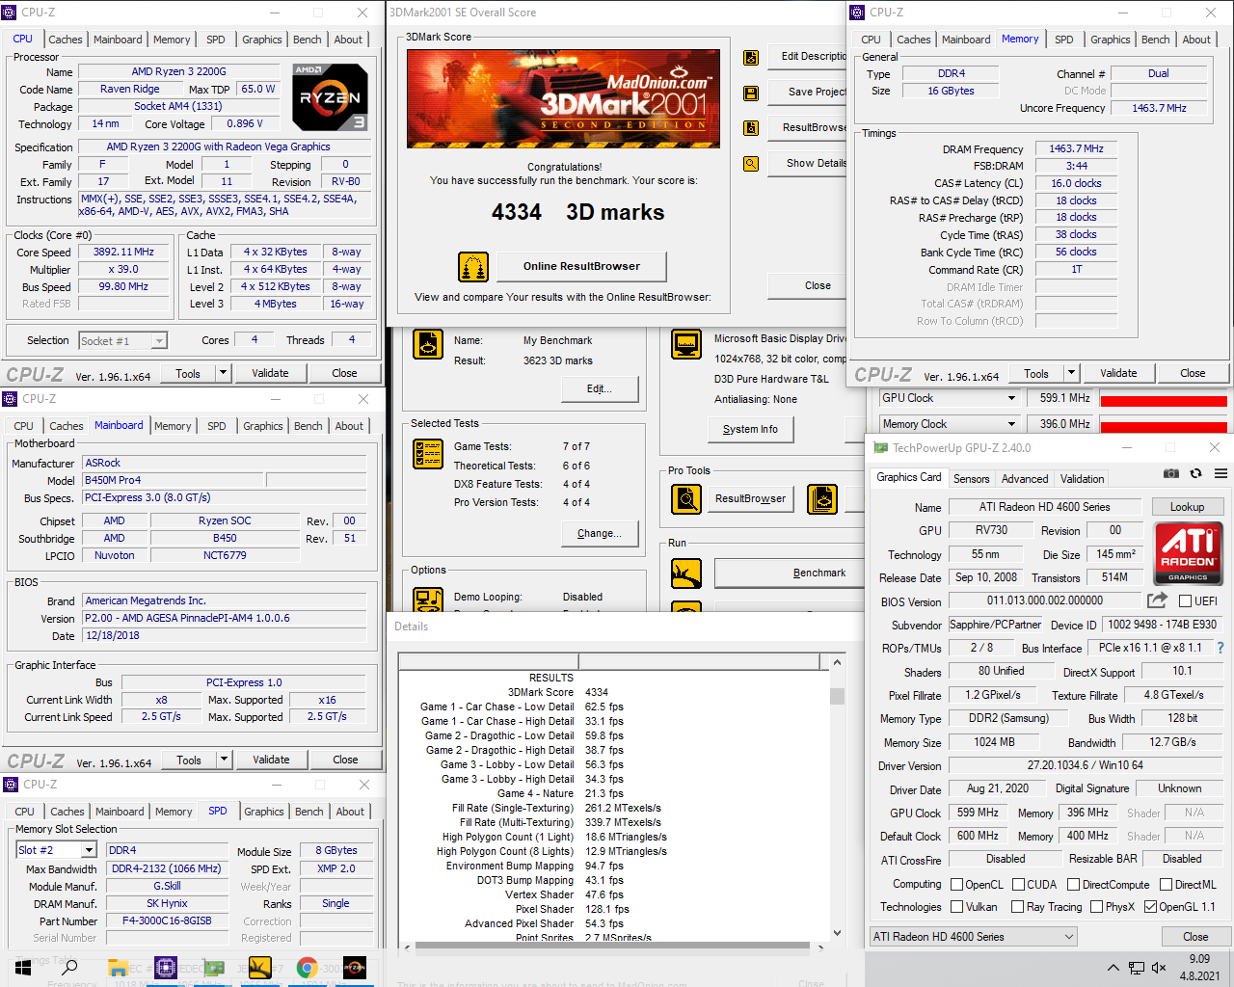Click the System Info button
The height and width of the screenshot is (987, 1234).
750,430
